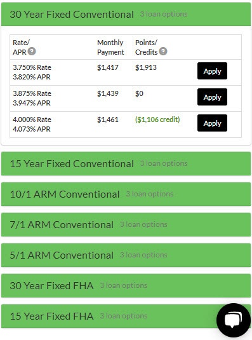The width and height of the screenshot is (252, 340).
Task: Open the chat bubble icon
Action: [234, 320]
